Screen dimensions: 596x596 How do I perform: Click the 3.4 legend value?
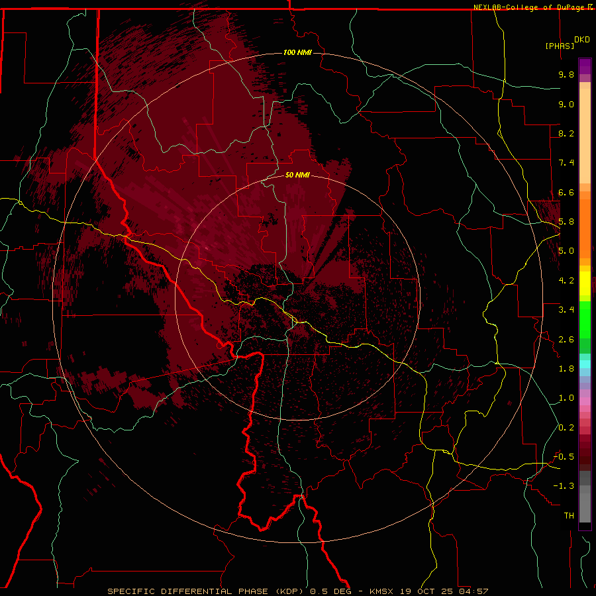566,310
